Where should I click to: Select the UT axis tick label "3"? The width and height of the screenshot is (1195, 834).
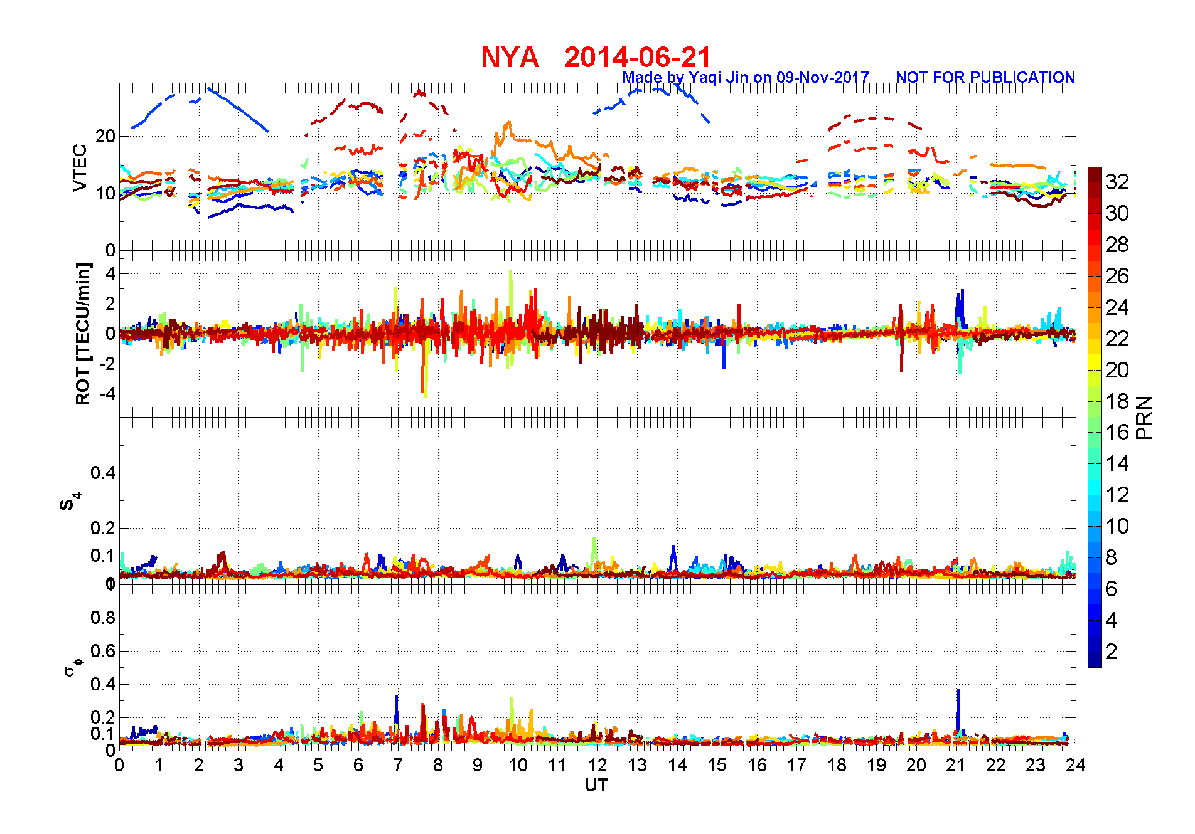(238, 765)
